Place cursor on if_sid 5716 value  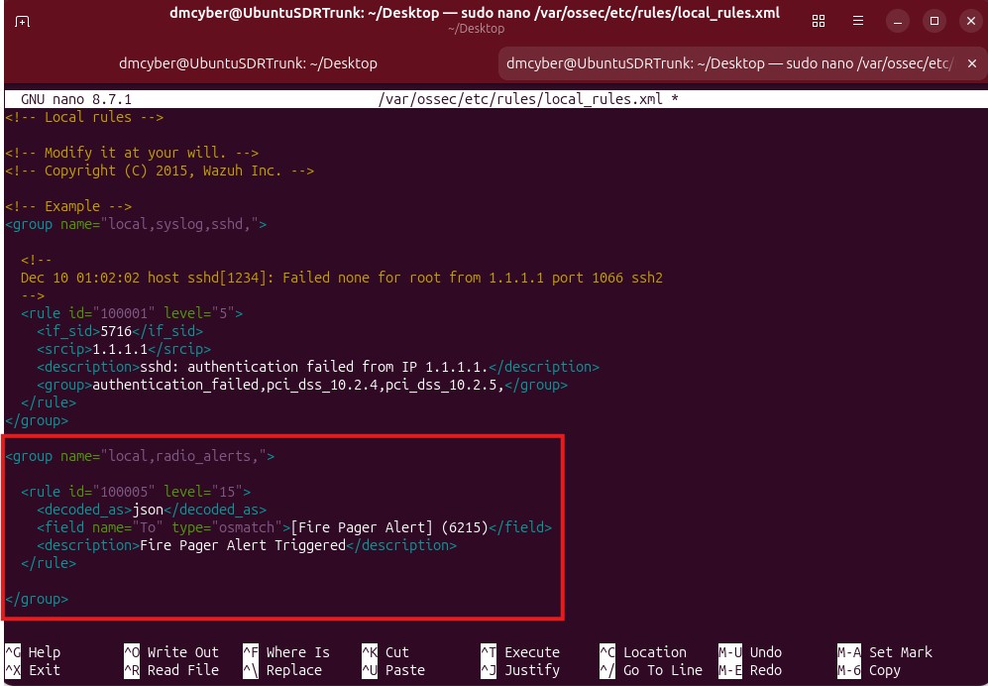116,331
